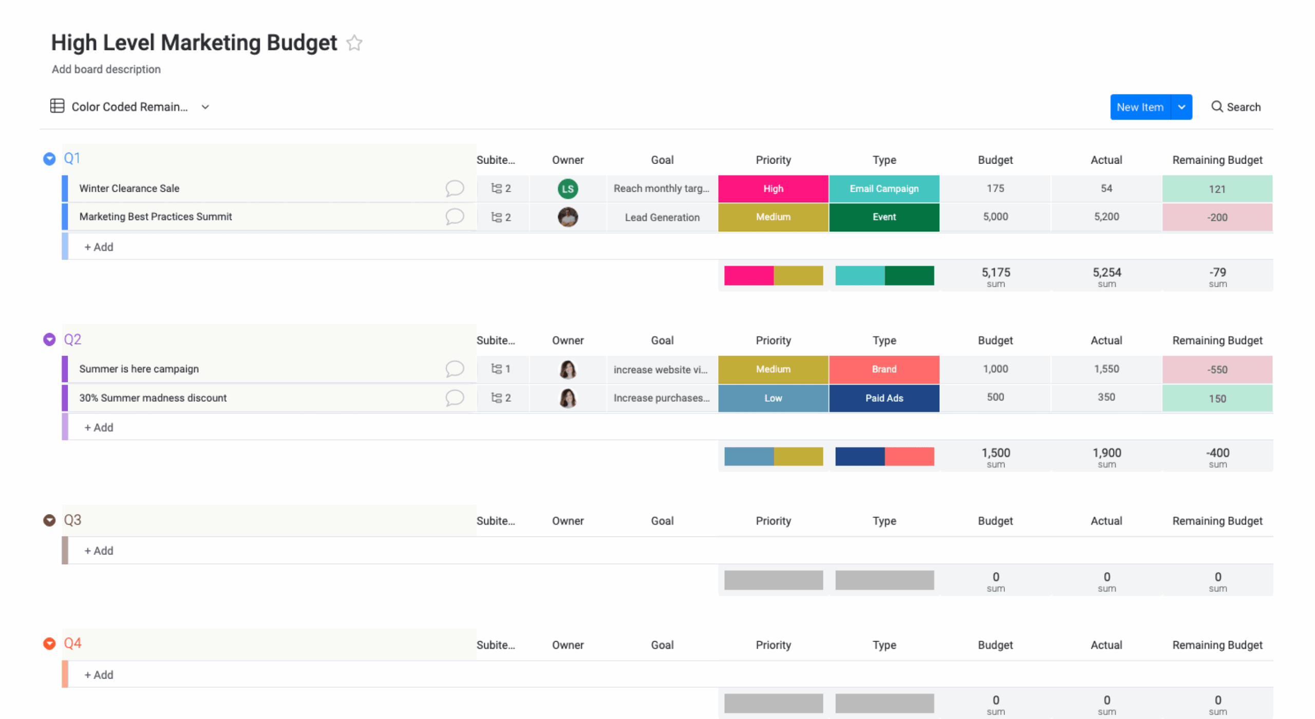The height and width of the screenshot is (719, 1315).
Task: Open the Color Coded Remaining view dropdown
Action: click(205, 107)
